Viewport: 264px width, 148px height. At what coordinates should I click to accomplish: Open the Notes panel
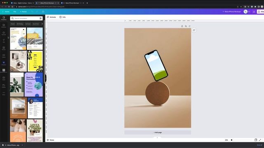click(50, 140)
